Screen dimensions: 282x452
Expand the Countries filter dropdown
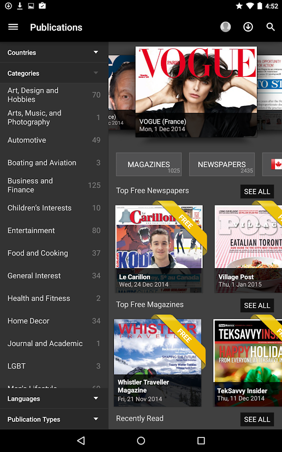(x=54, y=52)
